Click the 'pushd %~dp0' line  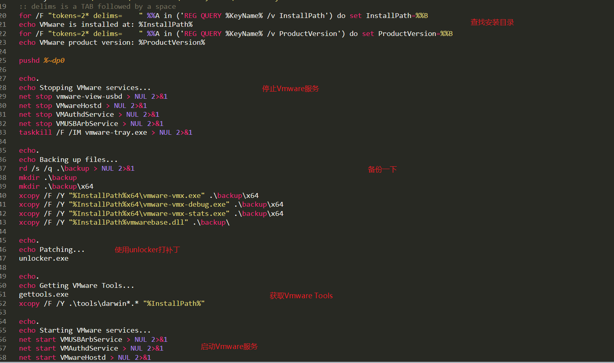coord(42,60)
